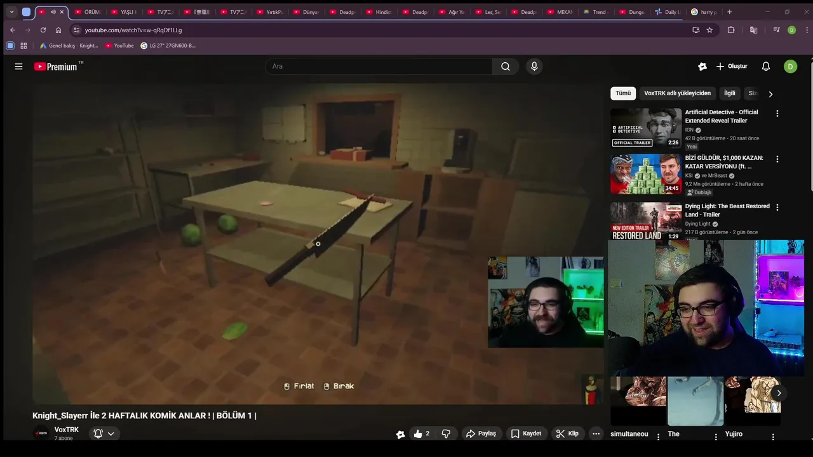Like the video with thumbs up
Screen dimensions: 813x457
(x=422, y=434)
